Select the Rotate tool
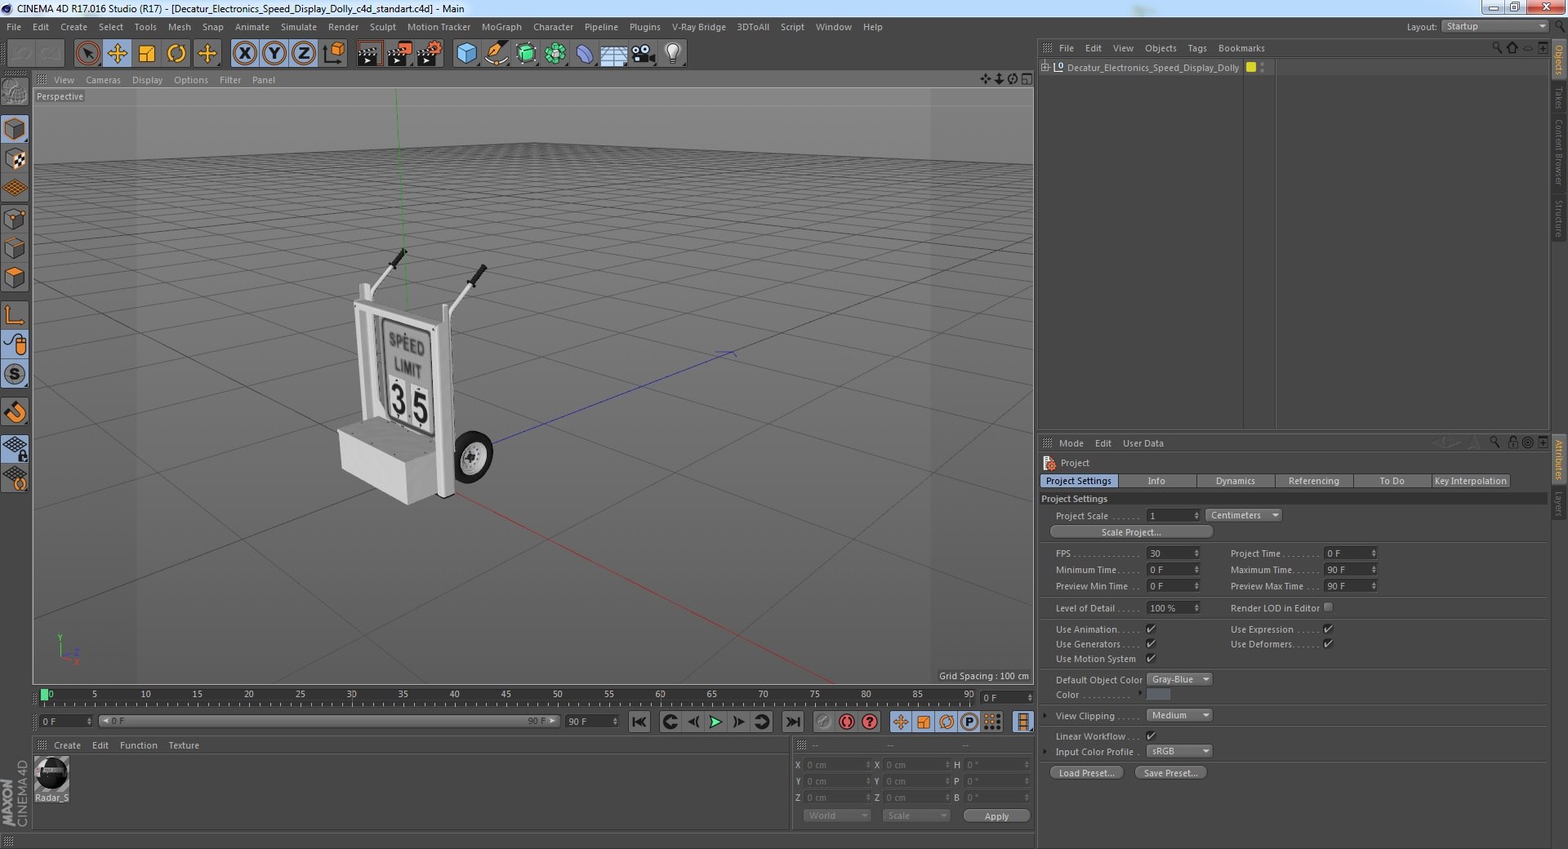Viewport: 1568px width, 849px height. click(x=176, y=54)
